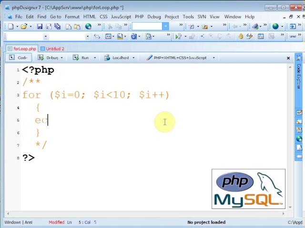Image resolution: width=305 pixels, height=228 pixels.
Task: Open the second empty combo box dropdown
Action: tap(88, 36)
